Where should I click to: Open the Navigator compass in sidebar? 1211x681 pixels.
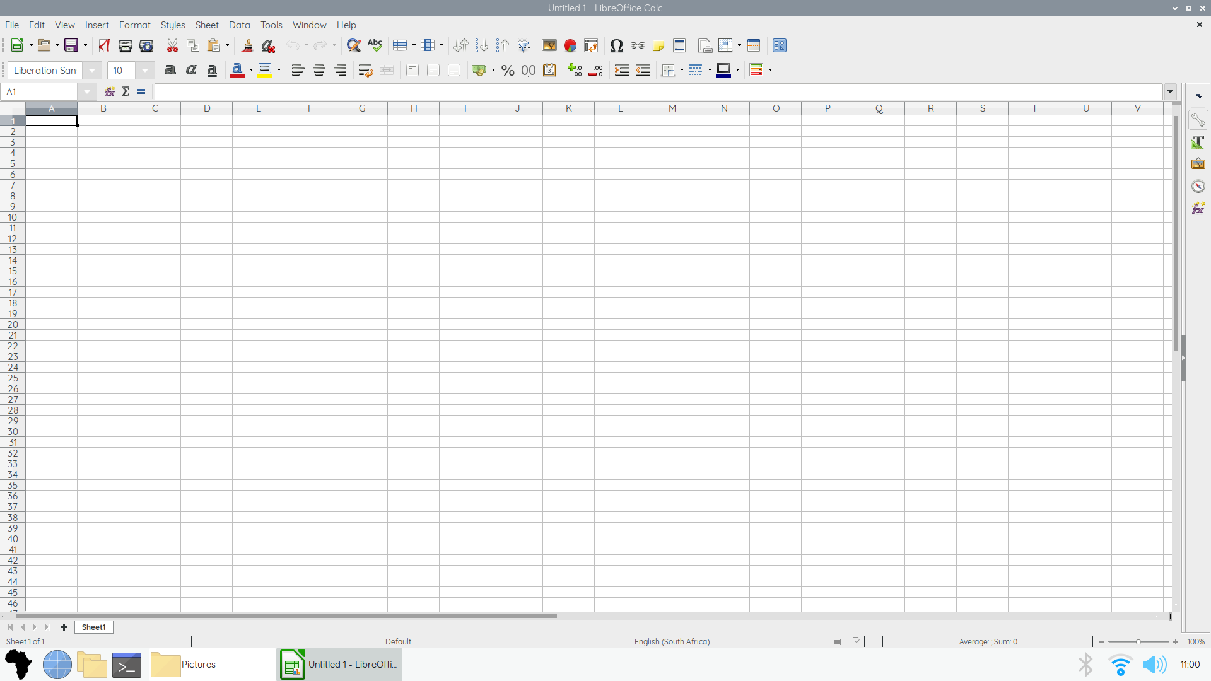pos(1198,186)
